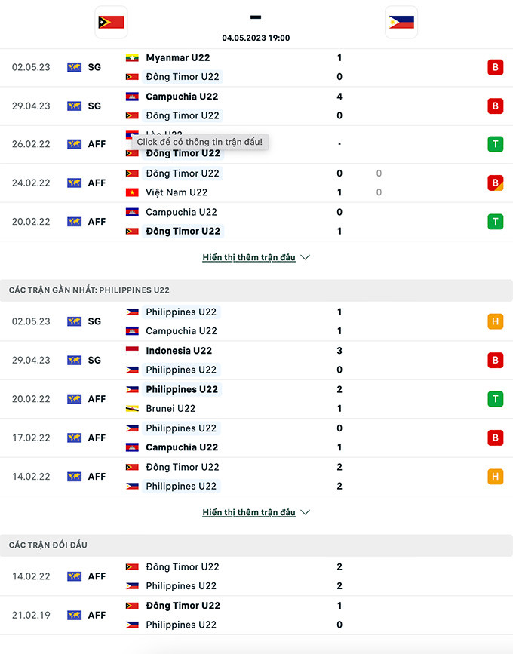The image size is (513, 654).
Task: Open the Brunei U22 team link
Action: pyautogui.click(x=170, y=409)
